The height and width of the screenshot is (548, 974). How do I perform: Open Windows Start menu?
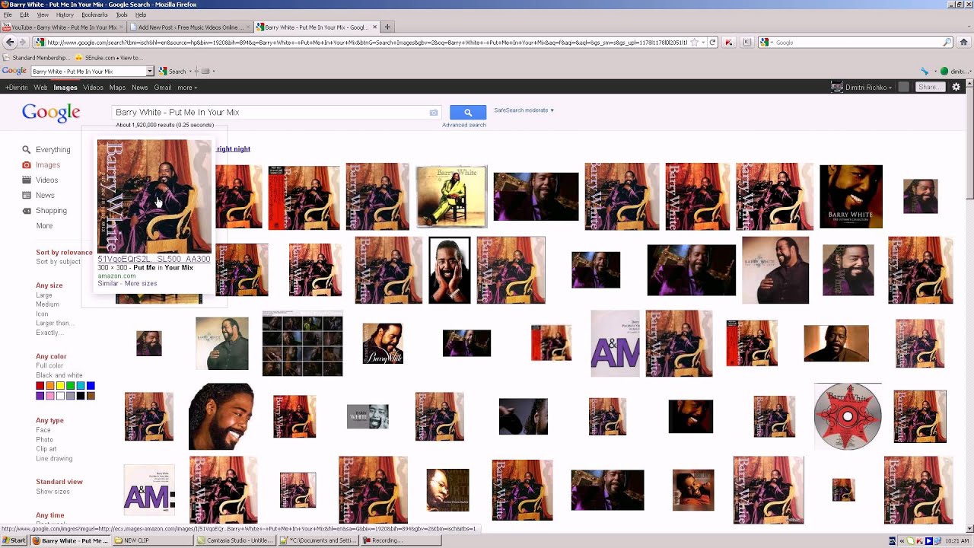14,540
